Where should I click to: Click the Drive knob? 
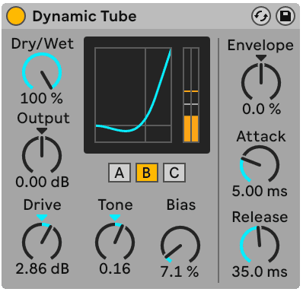(42, 241)
